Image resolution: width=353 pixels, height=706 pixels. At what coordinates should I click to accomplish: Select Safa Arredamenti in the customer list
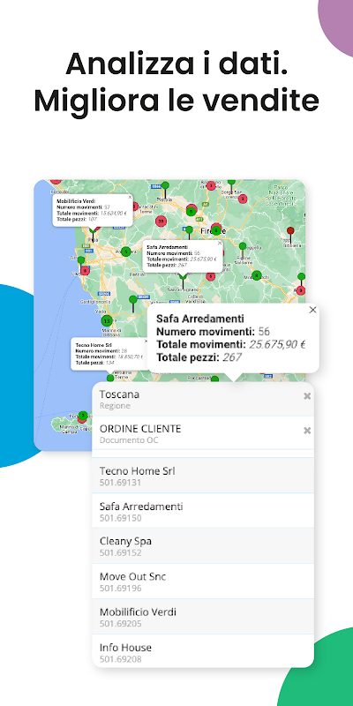[x=203, y=511]
